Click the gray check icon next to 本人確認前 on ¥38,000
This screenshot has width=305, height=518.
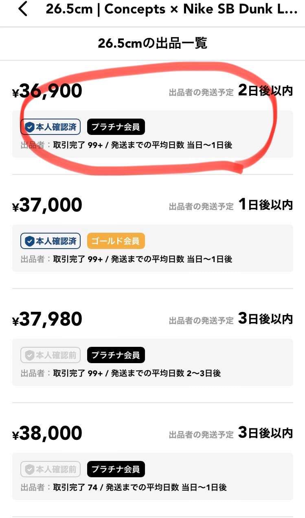(x=29, y=469)
